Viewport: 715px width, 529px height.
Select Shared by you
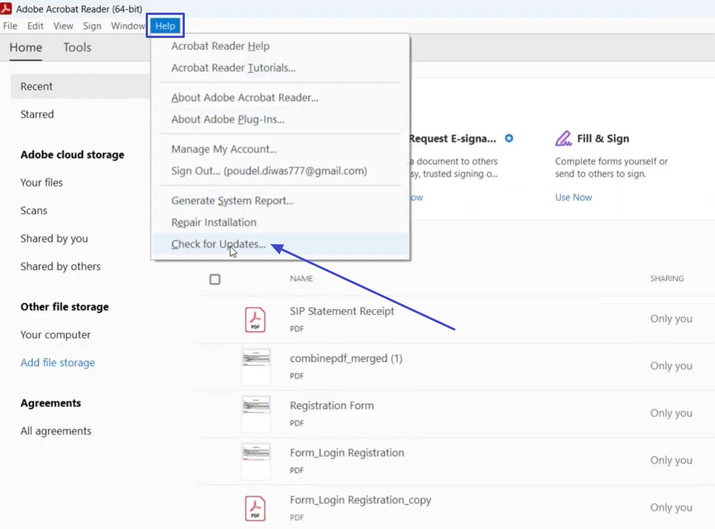pyautogui.click(x=54, y=239)
